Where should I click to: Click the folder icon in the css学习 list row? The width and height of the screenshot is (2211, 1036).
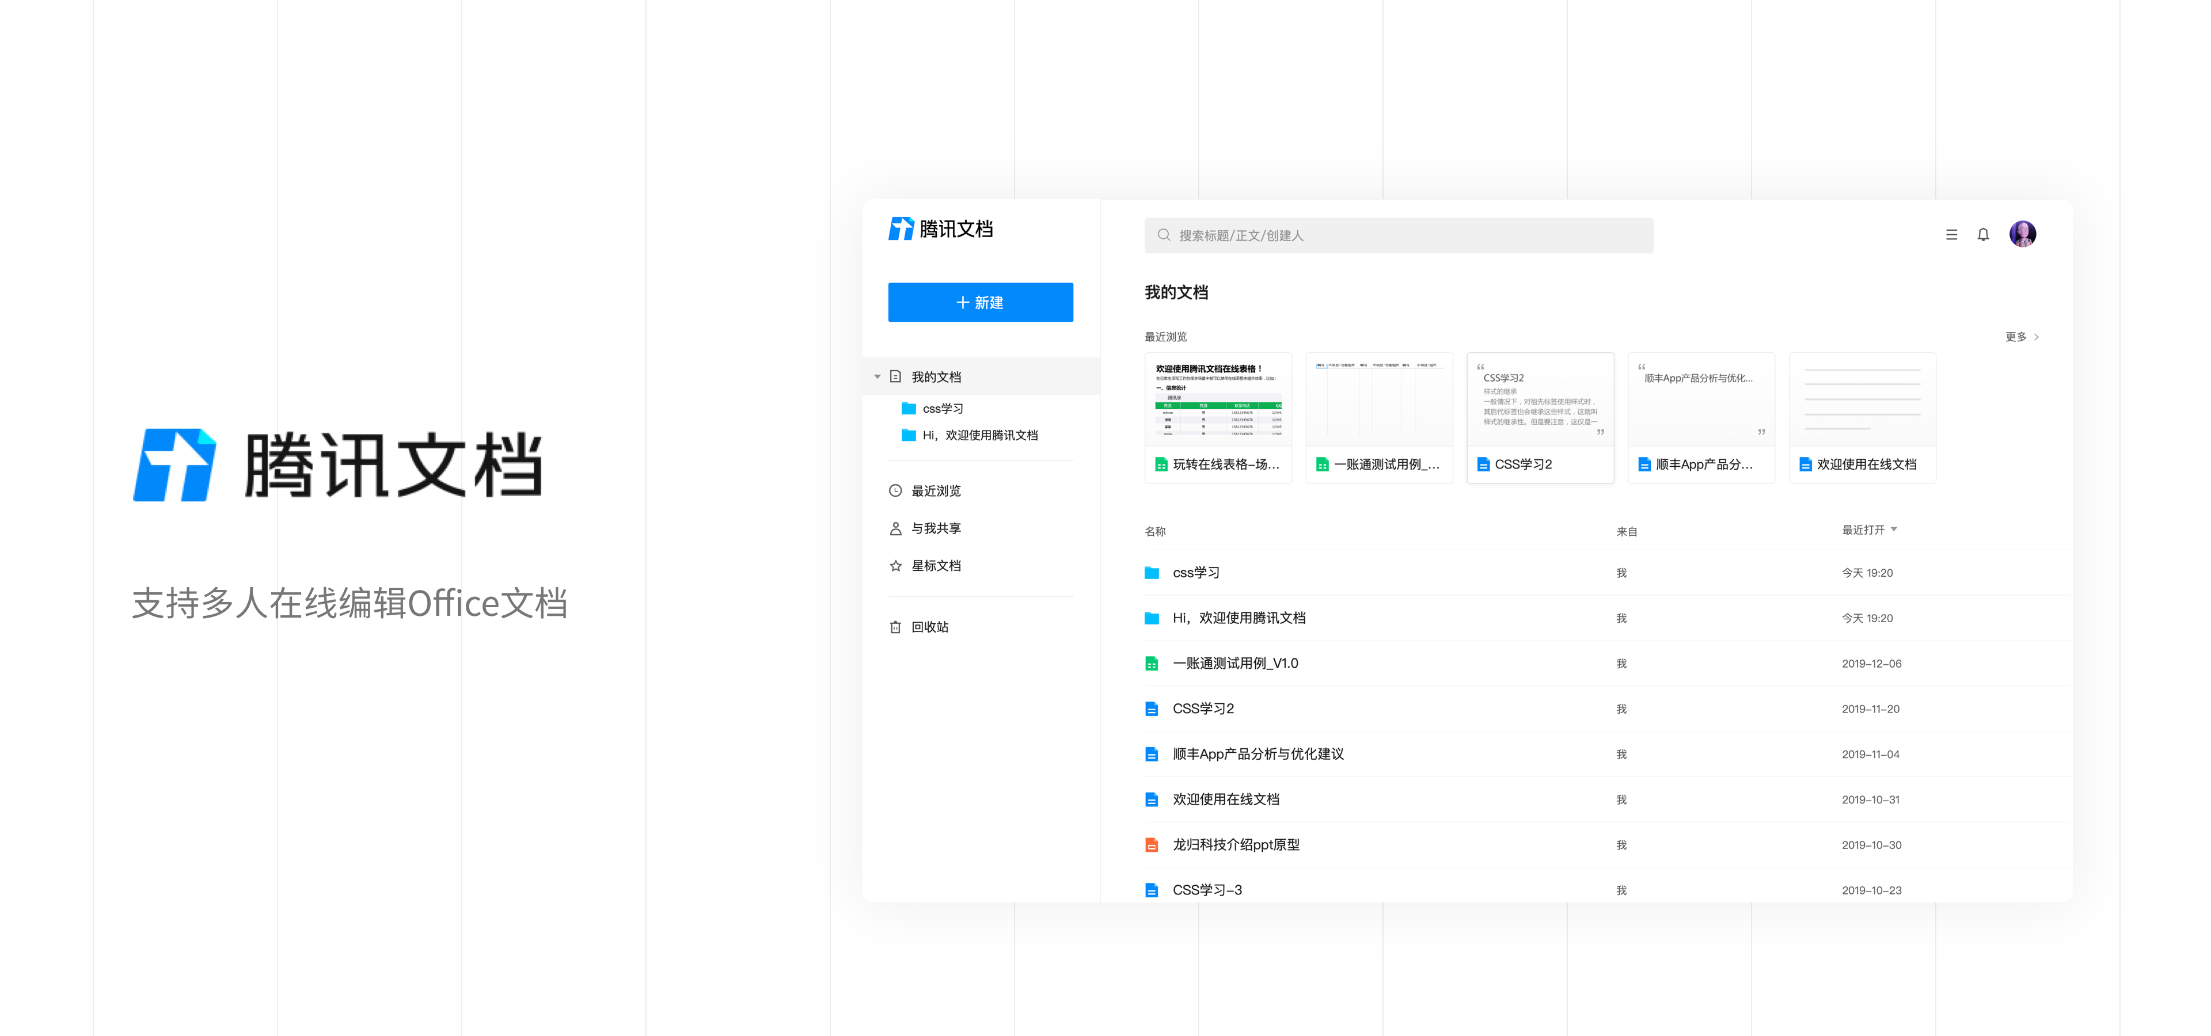1152,573
